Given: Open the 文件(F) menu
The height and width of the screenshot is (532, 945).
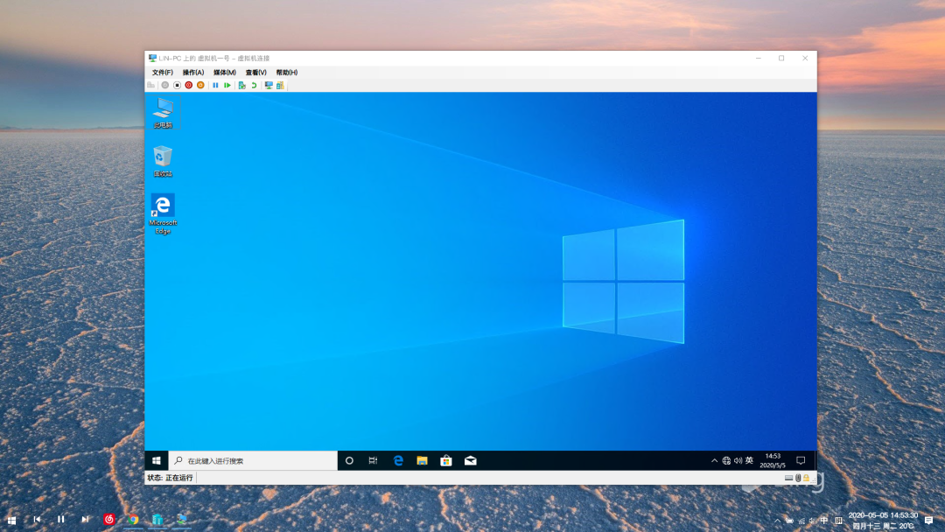Looking at the screenshot, I should coord(162,73).
